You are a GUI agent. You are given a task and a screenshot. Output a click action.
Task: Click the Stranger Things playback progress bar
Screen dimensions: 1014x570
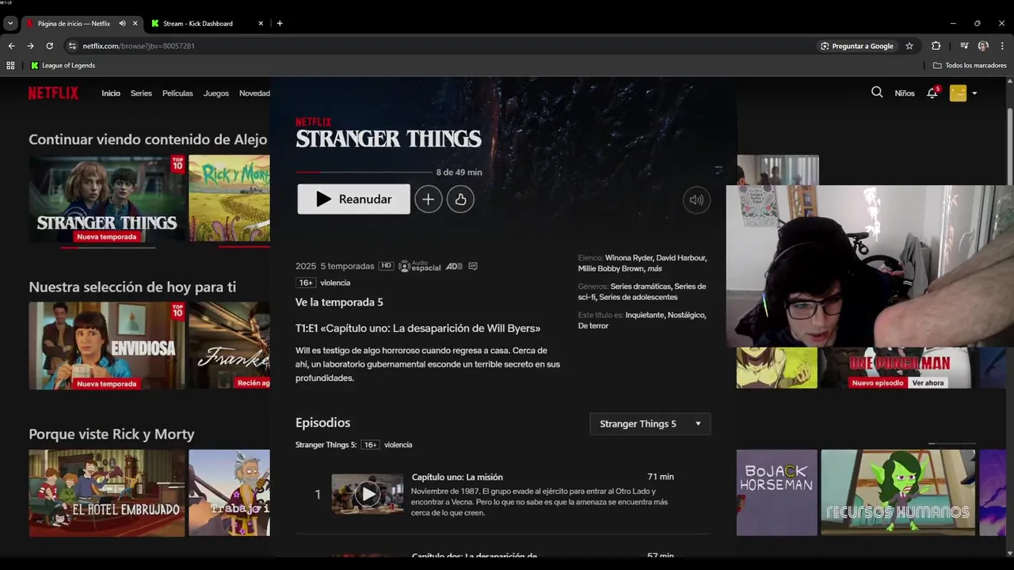364,172
